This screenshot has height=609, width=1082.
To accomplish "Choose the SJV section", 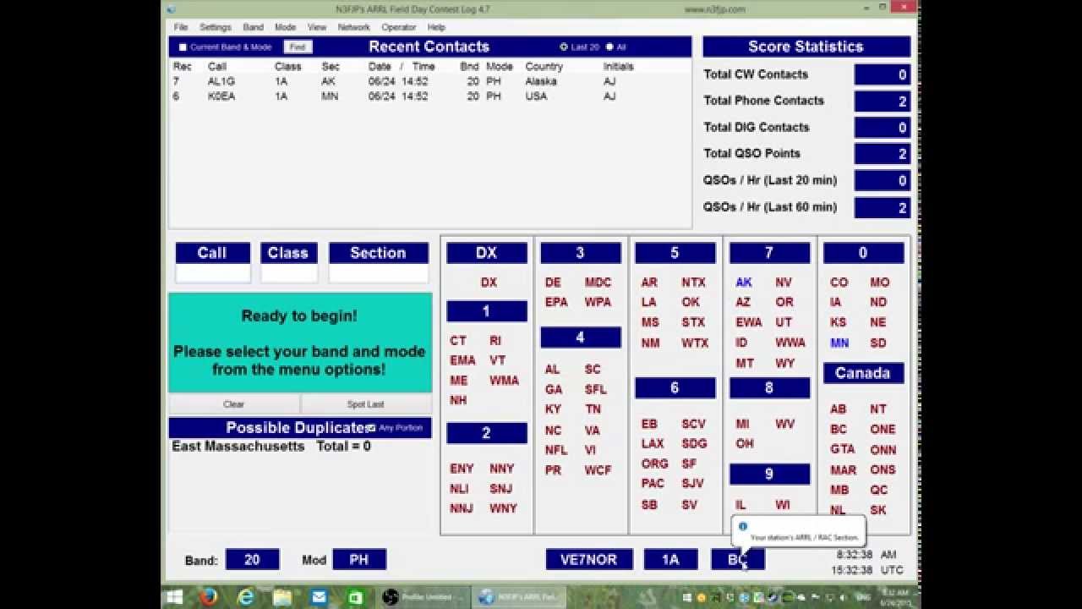I will 693,484.
